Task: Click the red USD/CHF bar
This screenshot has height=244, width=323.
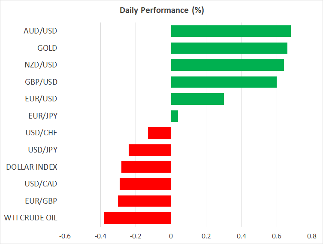Action: 160,133
